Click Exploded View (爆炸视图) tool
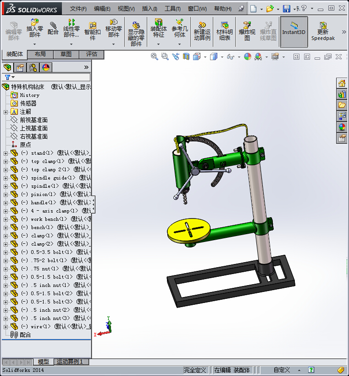Screen dimensions: 349x376 (247, 31)
